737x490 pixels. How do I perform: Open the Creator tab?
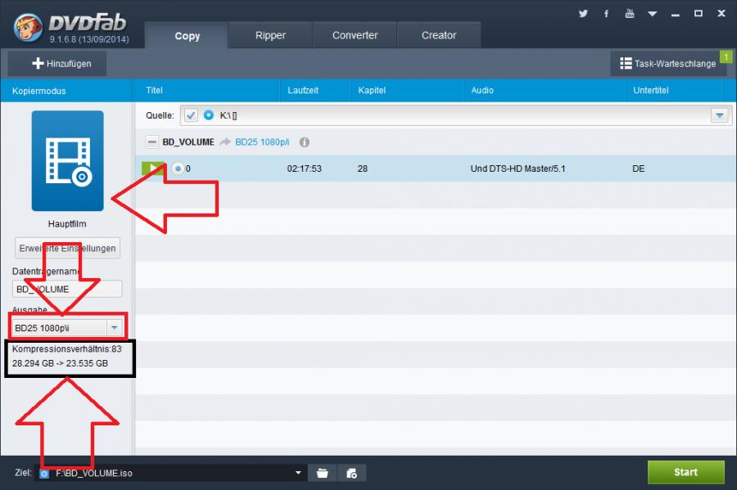tap(439, 35)
